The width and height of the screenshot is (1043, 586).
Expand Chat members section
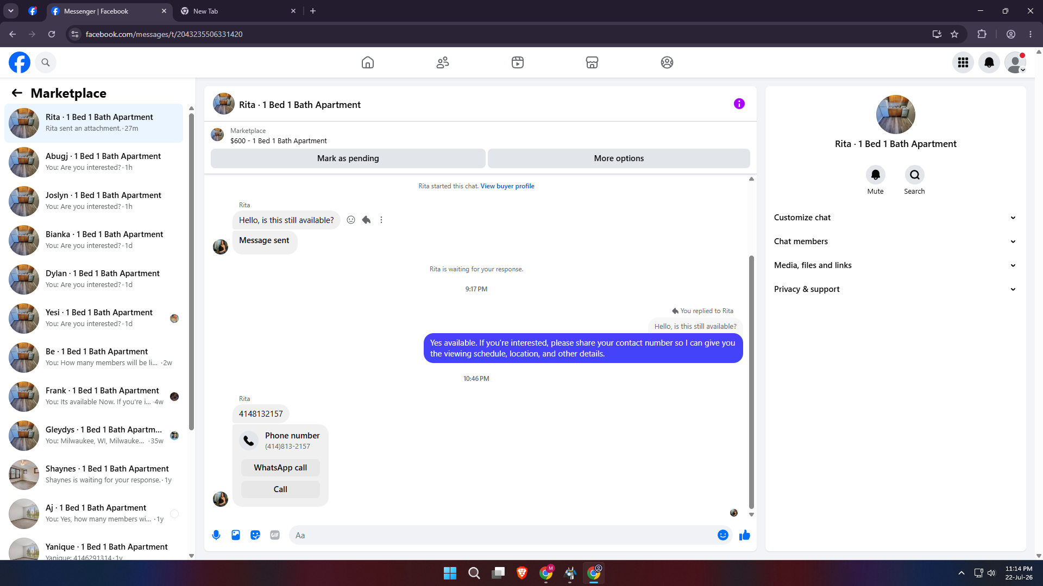point(895,241)
